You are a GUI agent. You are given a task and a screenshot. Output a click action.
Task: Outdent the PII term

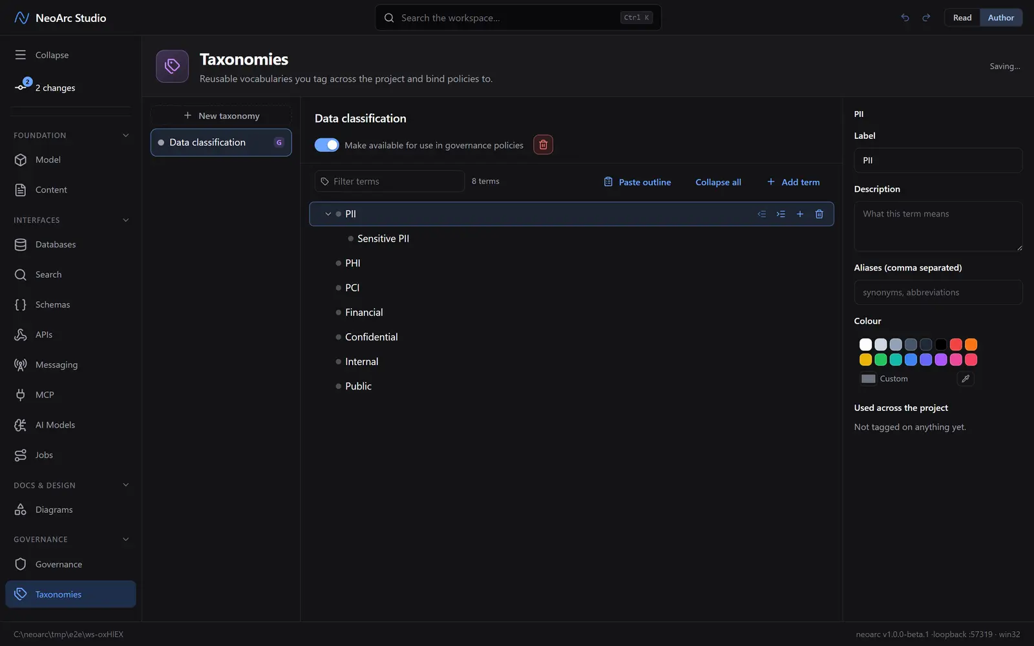click(x=762, y=214)
